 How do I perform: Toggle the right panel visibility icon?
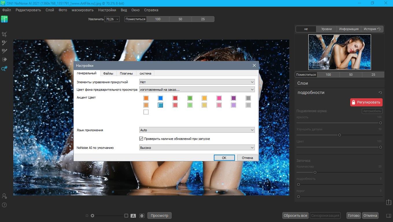tap(389, 216)
